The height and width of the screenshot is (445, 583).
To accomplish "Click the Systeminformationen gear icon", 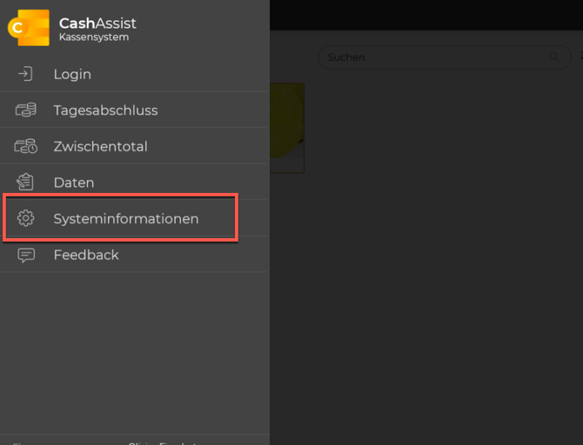I will point(25,218).
